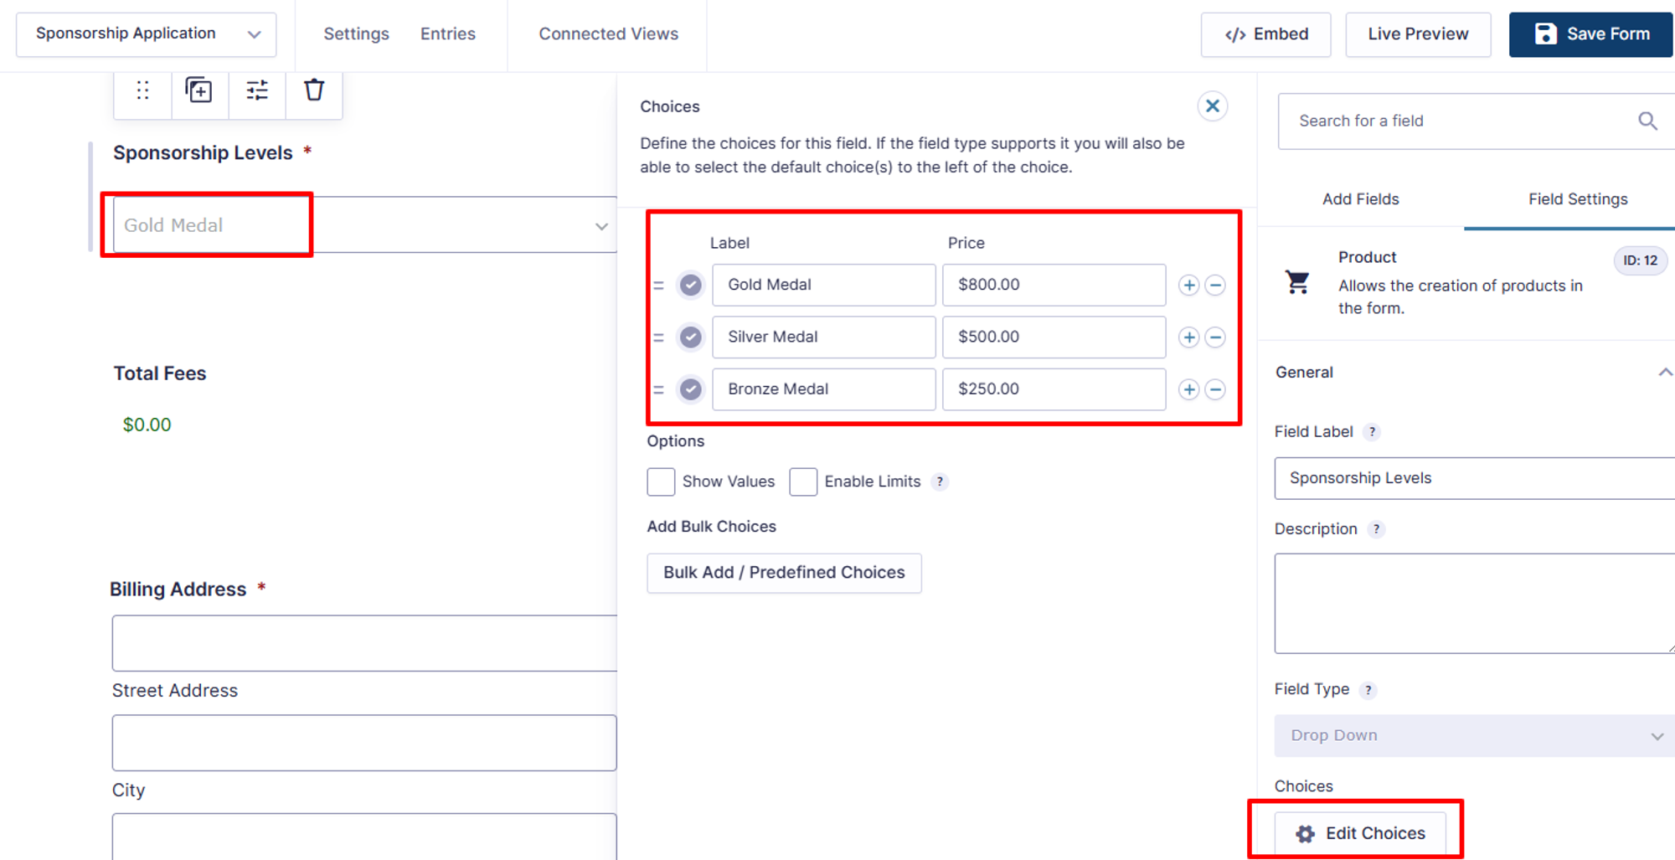Add a choice after Silver Medal
The width and height of the screenshot is (1675, 860).
tap(1188, 337)
